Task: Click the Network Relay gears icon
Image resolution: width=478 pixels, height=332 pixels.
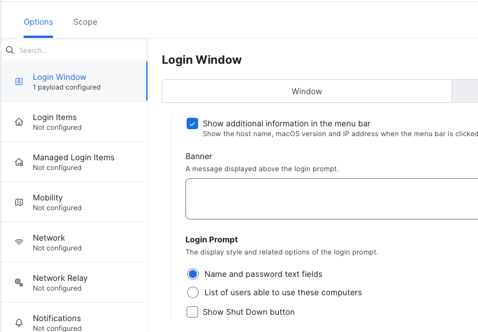Action: tap(19, 283)
